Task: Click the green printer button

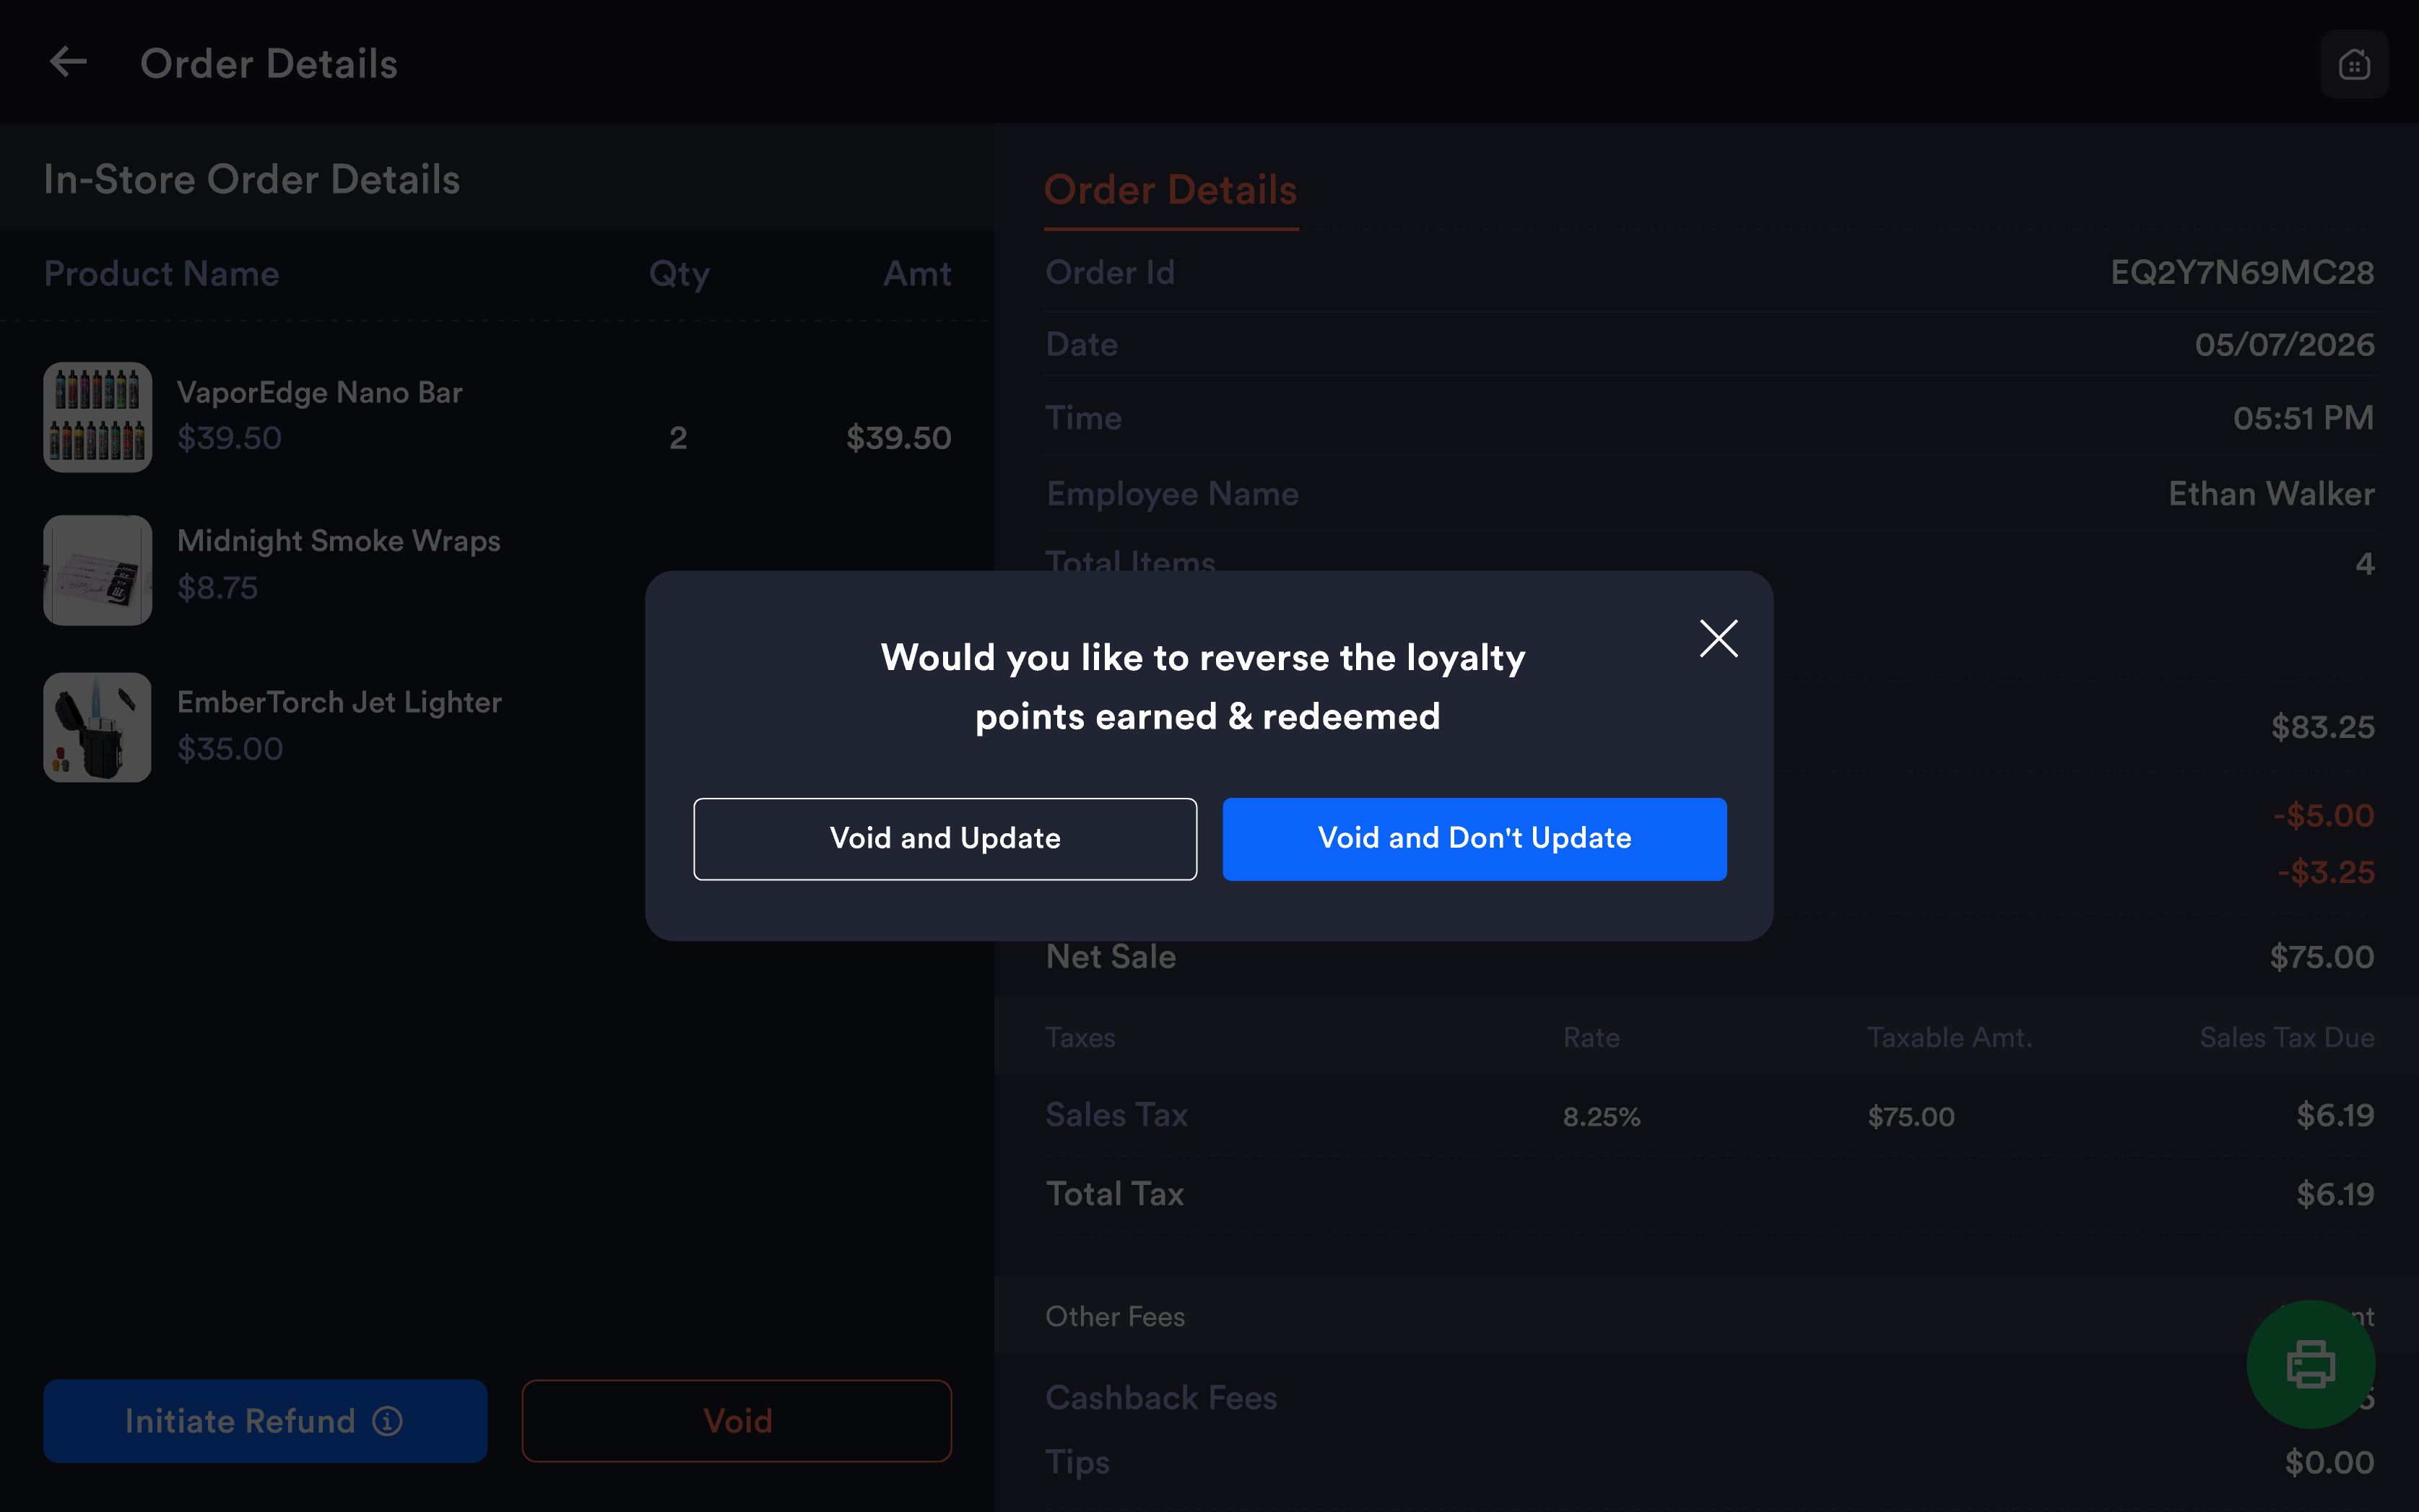Action: [x=2310, y=1364]
